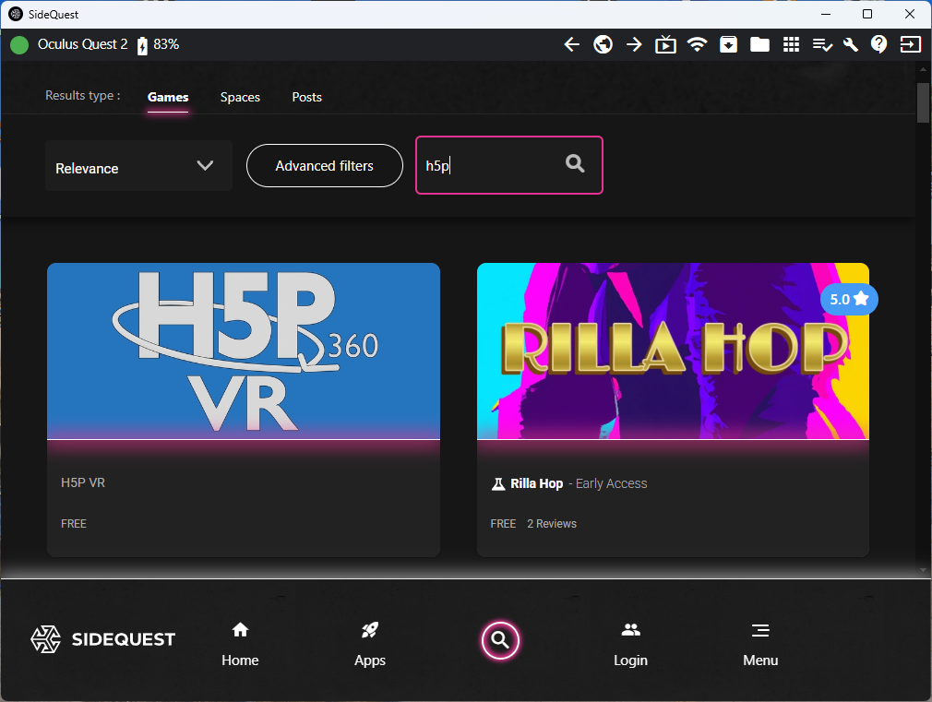This screenshot has width=932, height=702.
Task: Switch results type to Posts
Action: pyautogui.click(x=306, y=97)
